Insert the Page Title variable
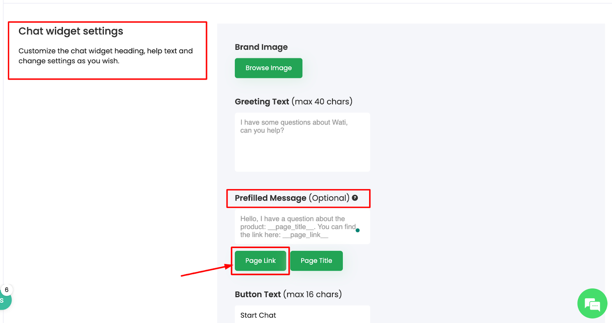 click(x=316, y=261)
